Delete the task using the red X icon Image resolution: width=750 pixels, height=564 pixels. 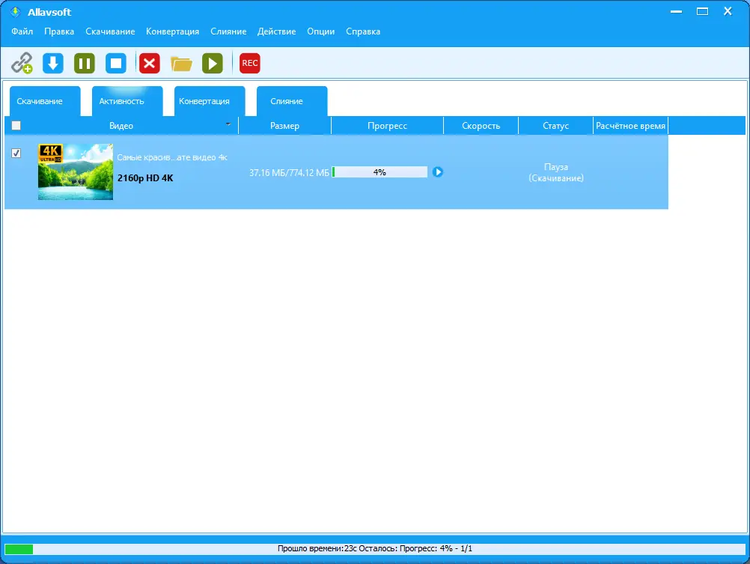pos(148,63)
